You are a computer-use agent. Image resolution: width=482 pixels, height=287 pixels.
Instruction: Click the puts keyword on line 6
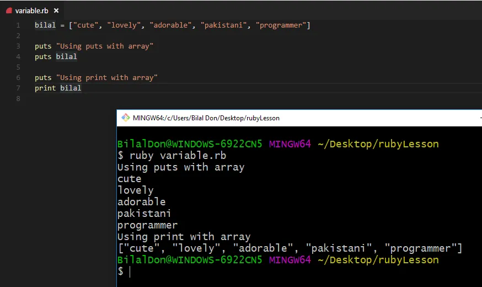[x=43, y=77]
